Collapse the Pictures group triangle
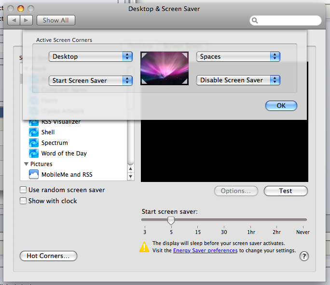The image size is (330, 285). [26, 164]
